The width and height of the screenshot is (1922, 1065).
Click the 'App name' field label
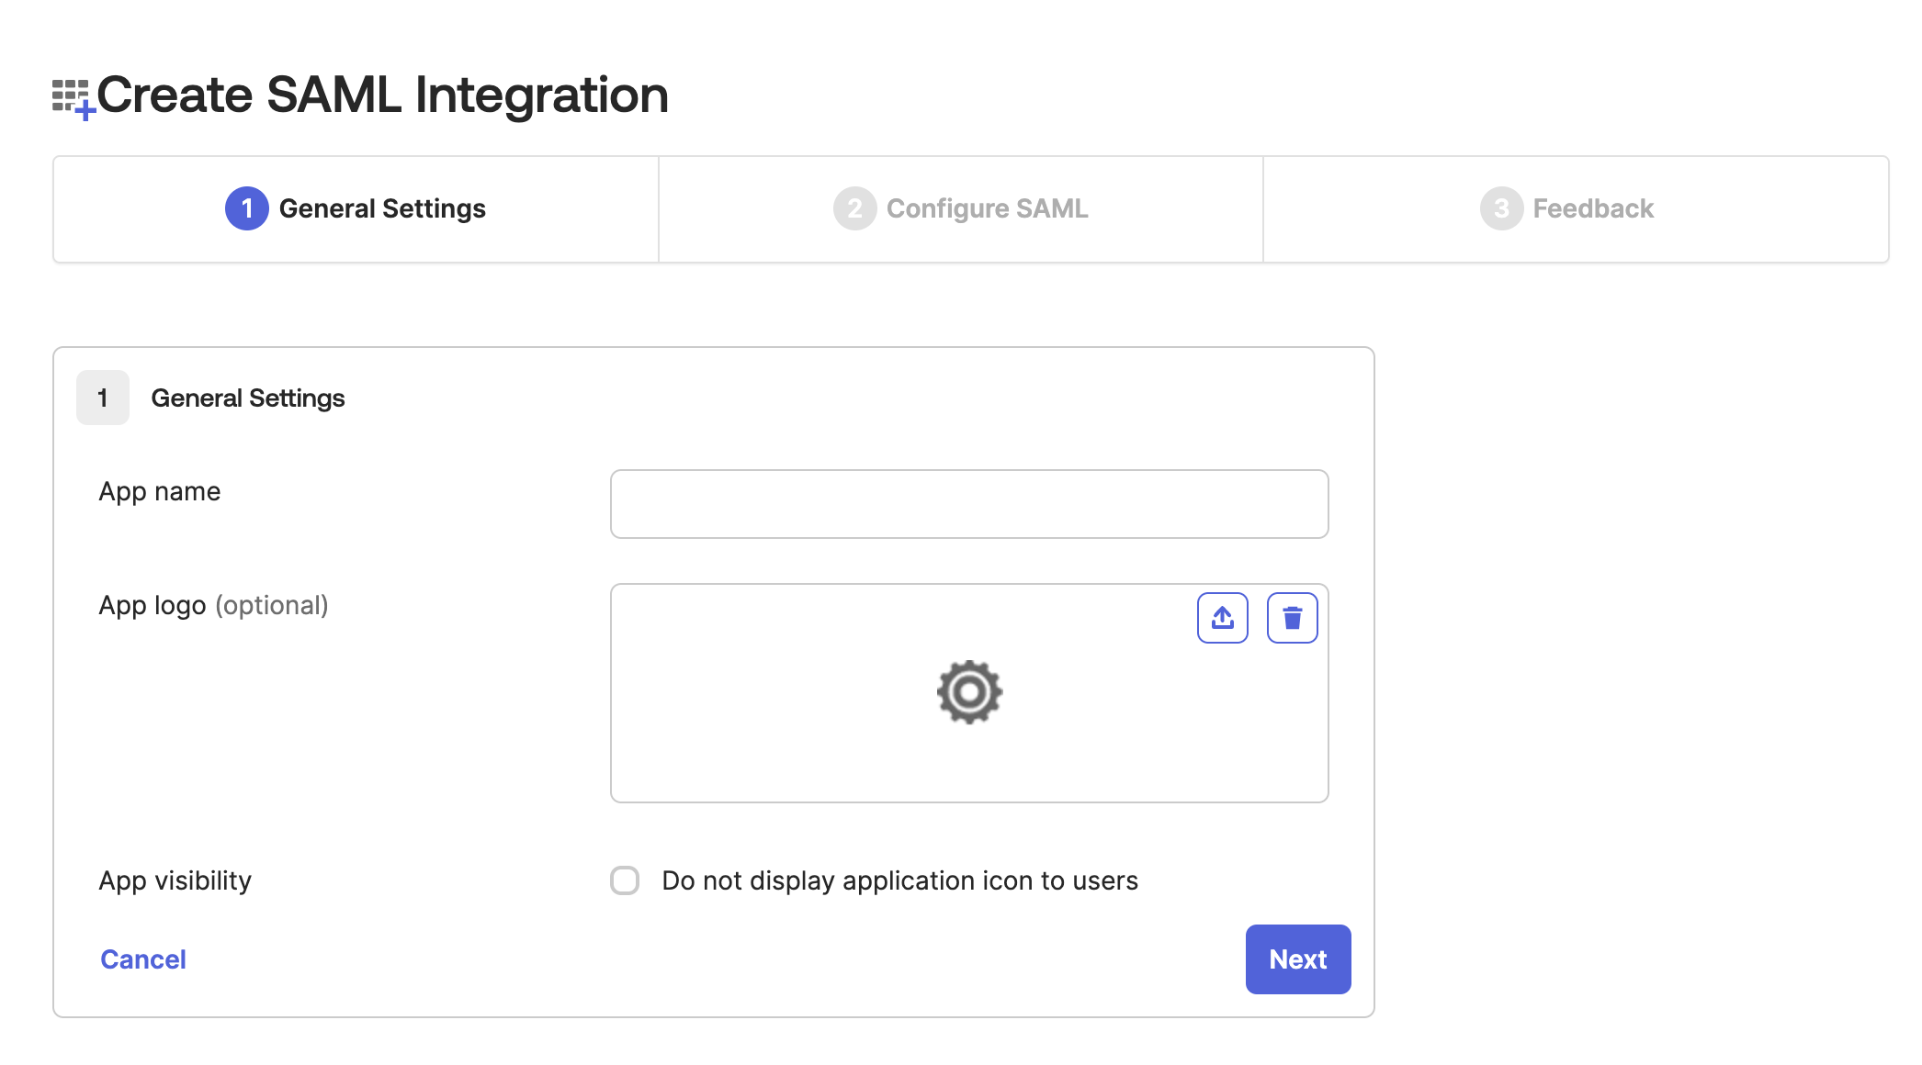tap(160, 492)
